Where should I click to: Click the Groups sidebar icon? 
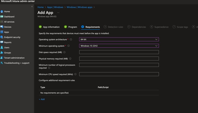point(2,53)
